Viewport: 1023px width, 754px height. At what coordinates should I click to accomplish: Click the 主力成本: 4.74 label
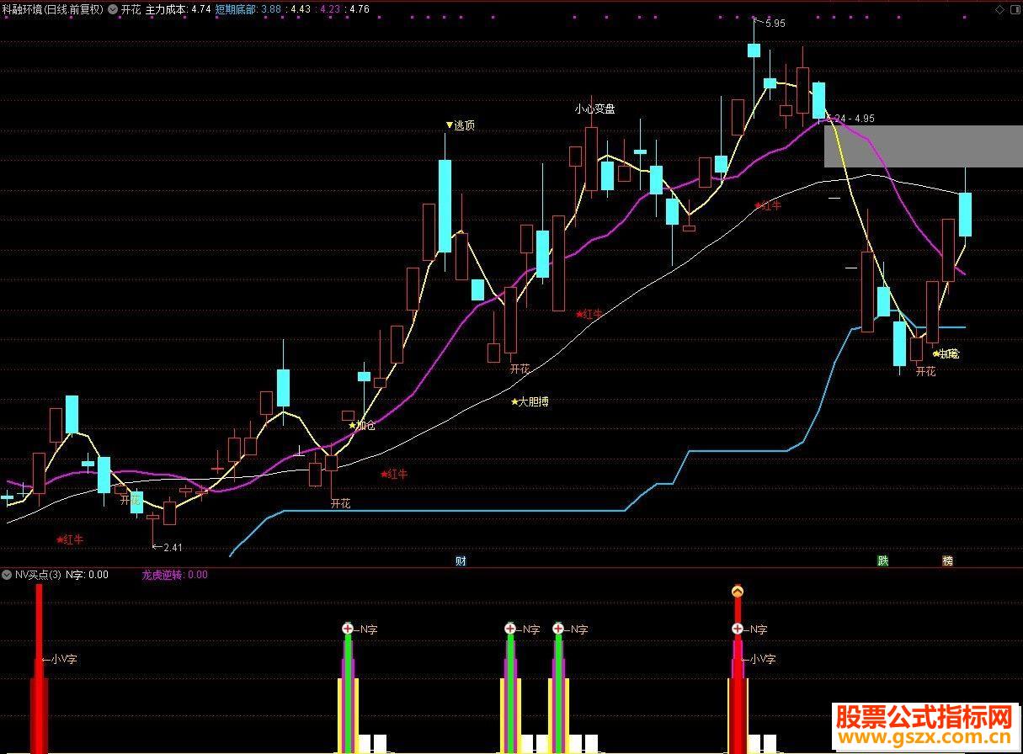point(178,10)
